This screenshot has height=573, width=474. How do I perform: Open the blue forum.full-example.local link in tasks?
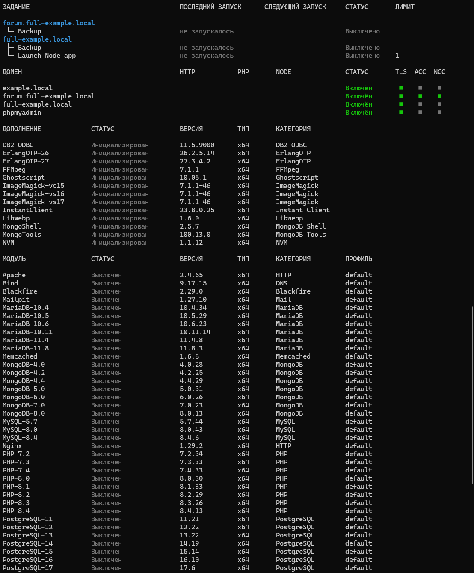[49, 23]
